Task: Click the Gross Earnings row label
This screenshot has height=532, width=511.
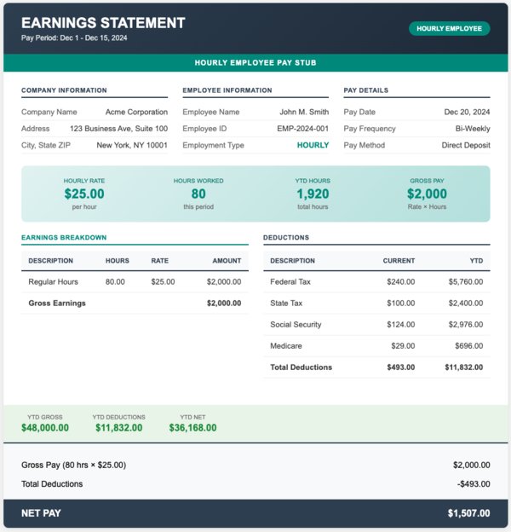Action: point(57,304)
